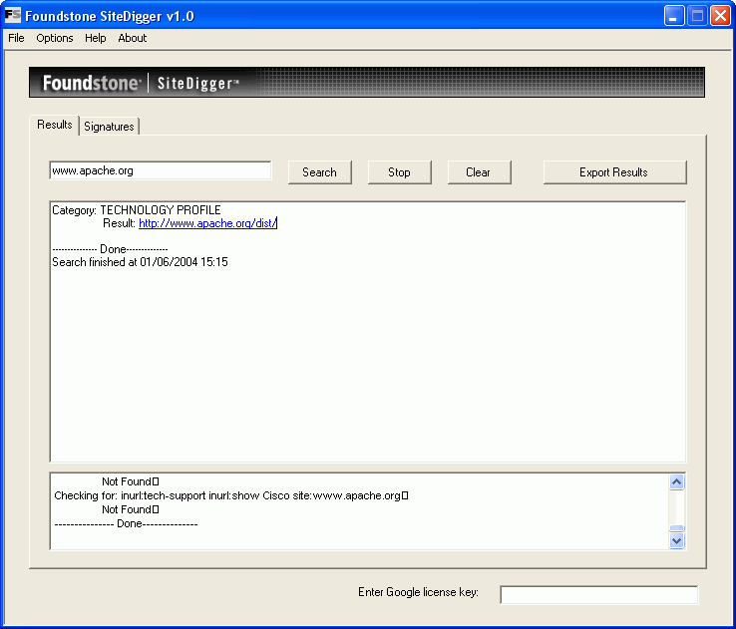Viewport: 736px width, 629px height.
Task: Open the About menu
Action: point(132,38)
